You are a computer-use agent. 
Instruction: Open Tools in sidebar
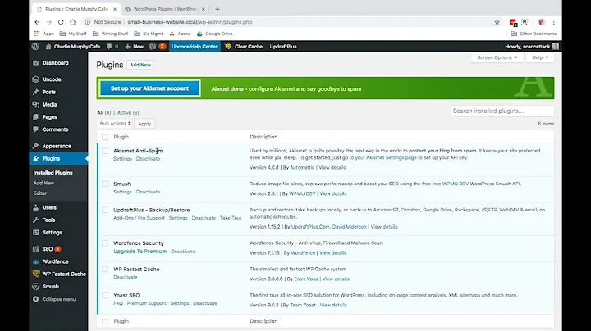point(48,220)
